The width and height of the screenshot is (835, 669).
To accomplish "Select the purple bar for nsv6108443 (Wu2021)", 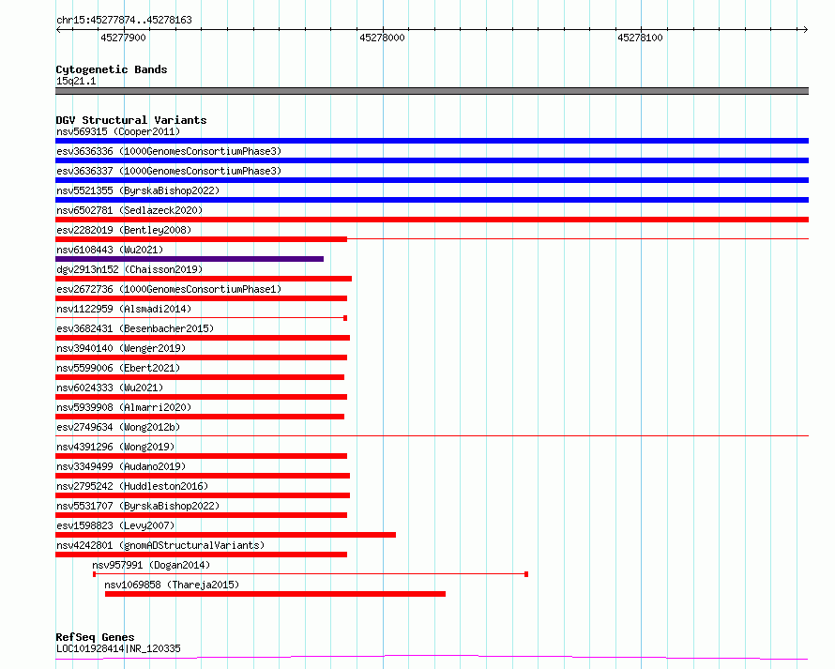I will click(190, 259).
